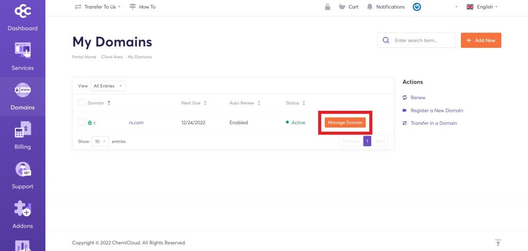The image size is (528, 251).
Task: Sort by Domain column arrows
Action: pyautogui.click(x=109, y=103)
